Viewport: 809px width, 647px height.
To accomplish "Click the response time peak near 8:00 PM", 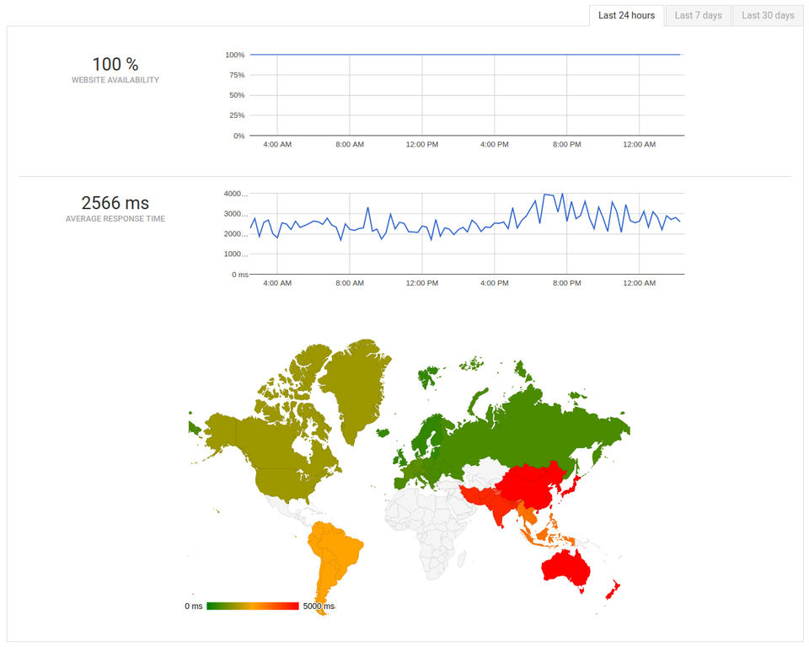I will (x=562, y=195).
